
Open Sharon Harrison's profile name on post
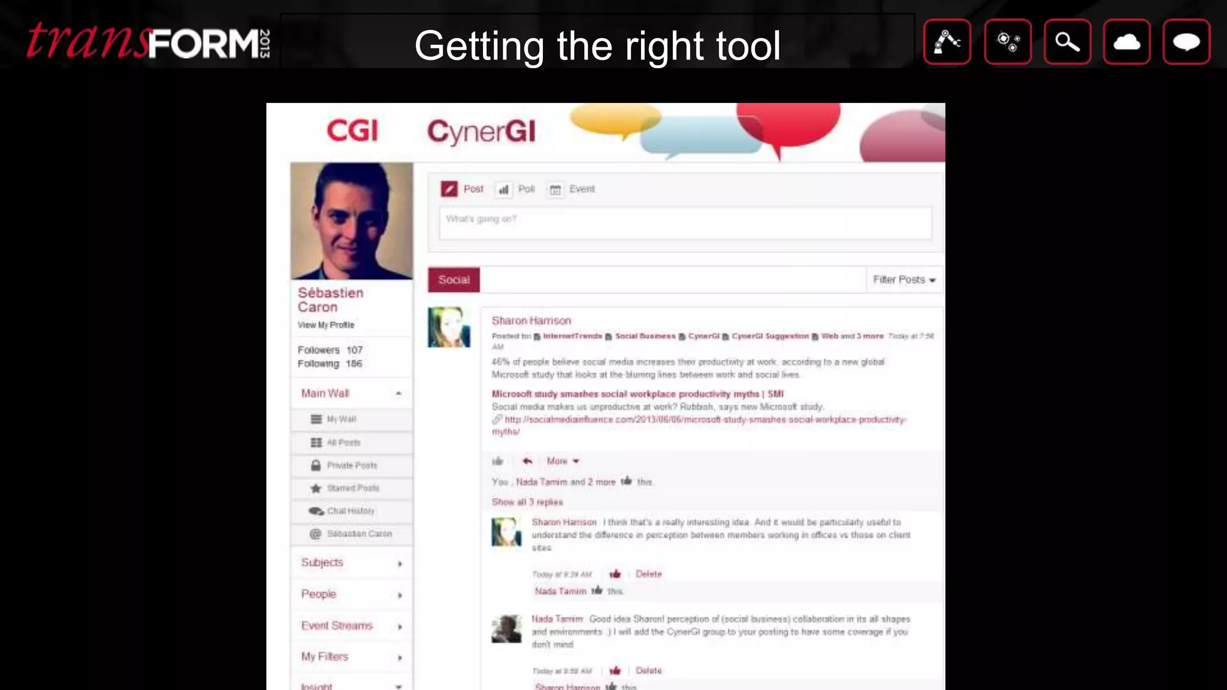(531, 320)
